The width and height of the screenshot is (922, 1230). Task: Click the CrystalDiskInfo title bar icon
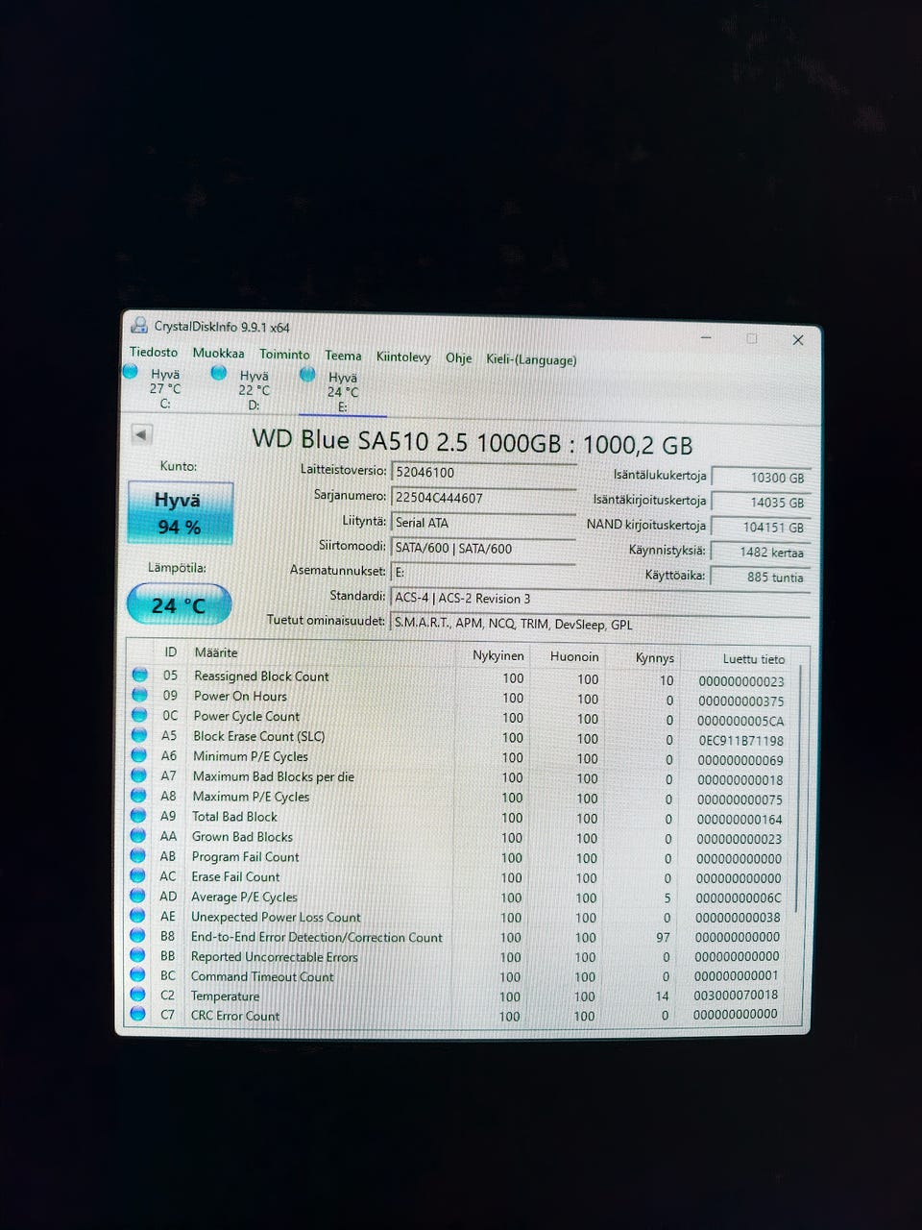(x=139, y=325)
